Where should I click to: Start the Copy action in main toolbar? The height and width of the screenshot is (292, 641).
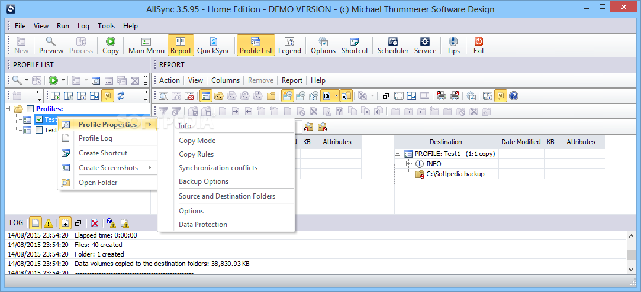click(x=110, y=46)
